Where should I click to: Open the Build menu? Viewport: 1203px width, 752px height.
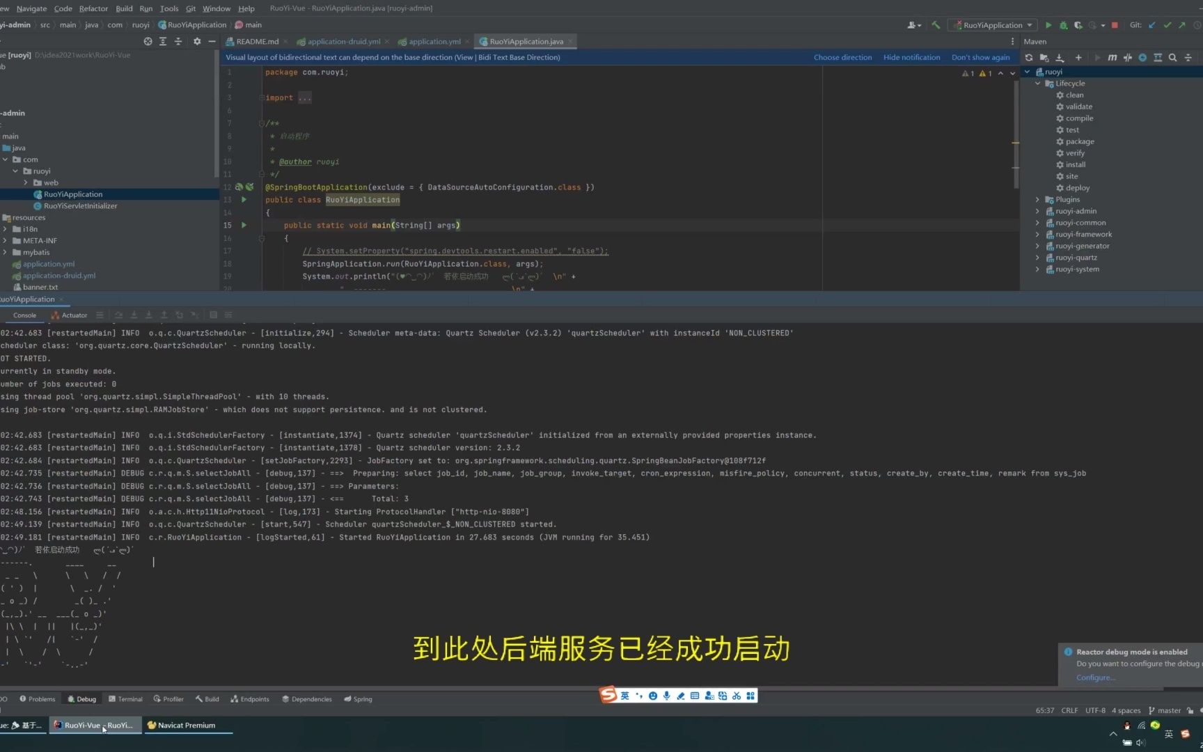tap(124, 8)
